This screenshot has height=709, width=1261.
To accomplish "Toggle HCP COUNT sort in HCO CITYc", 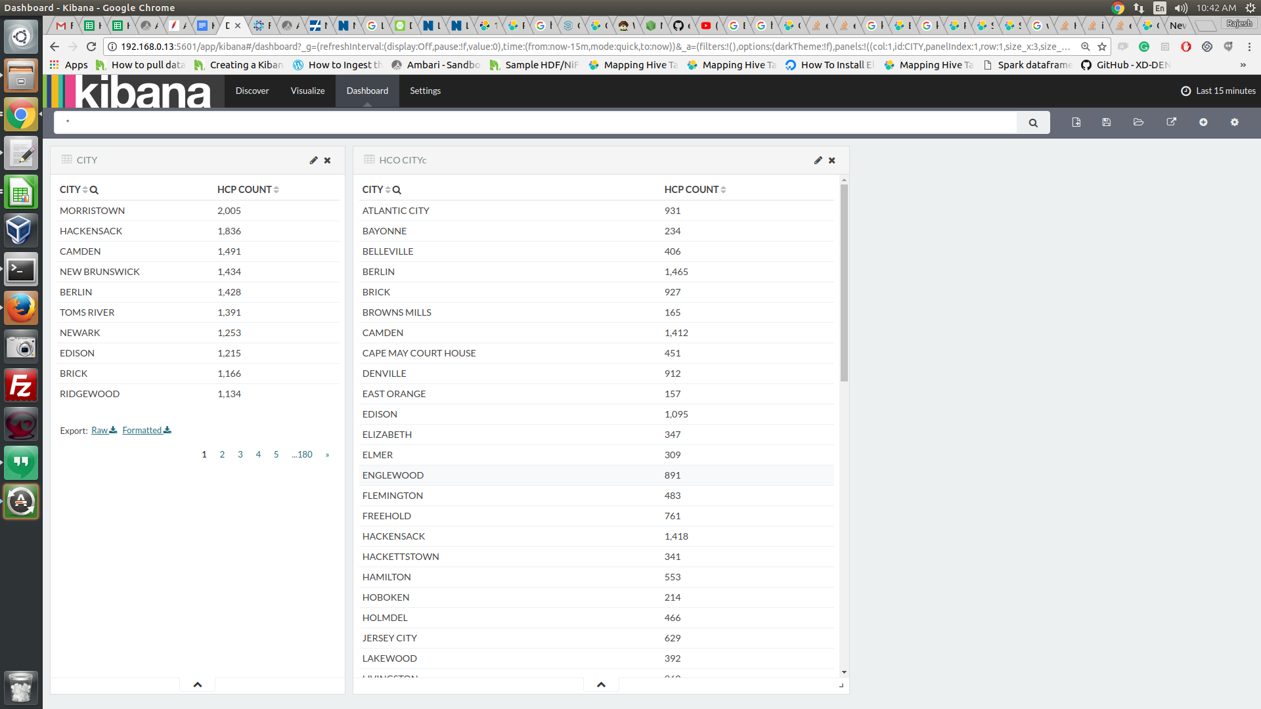I will pyautogui.click(x=722, y=190).
